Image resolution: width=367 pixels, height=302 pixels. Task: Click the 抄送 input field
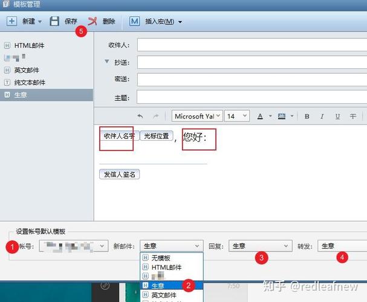coord(252,62)
